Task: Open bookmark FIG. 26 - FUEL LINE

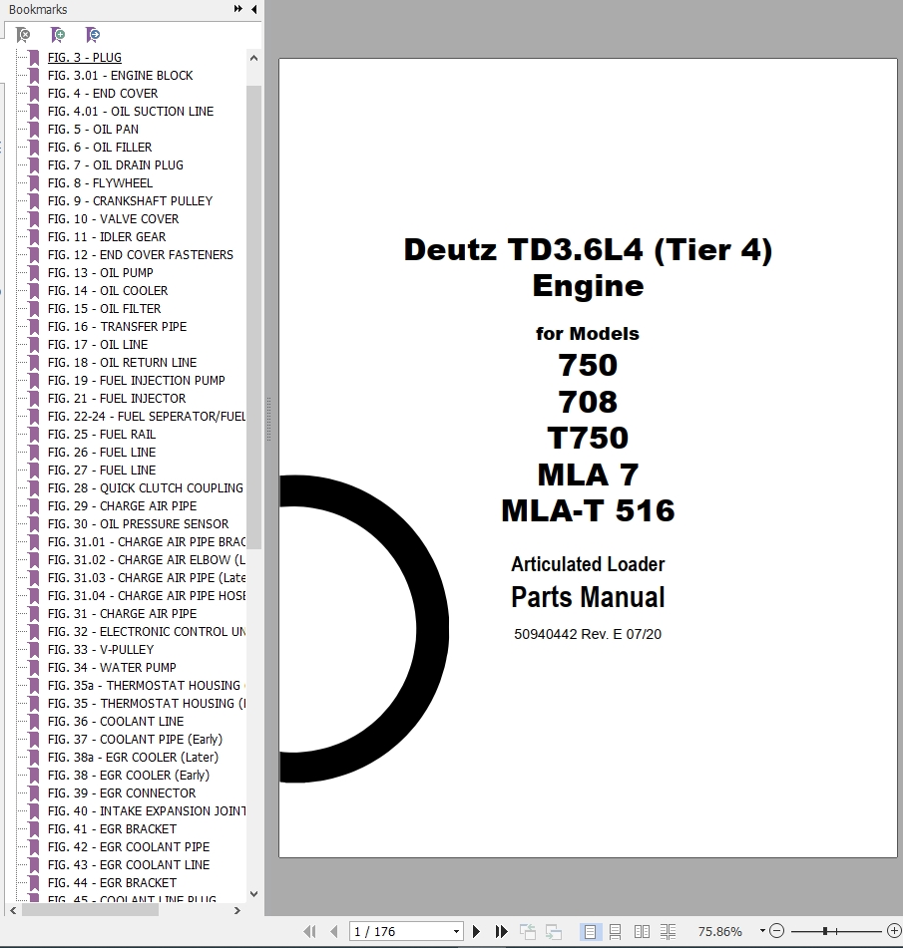Action: pos(102,453)
